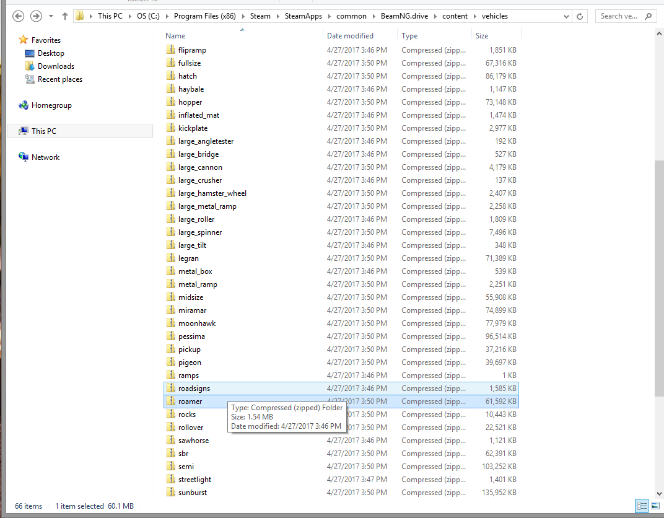Refresh the vehicles folder view

click(580, 16)
